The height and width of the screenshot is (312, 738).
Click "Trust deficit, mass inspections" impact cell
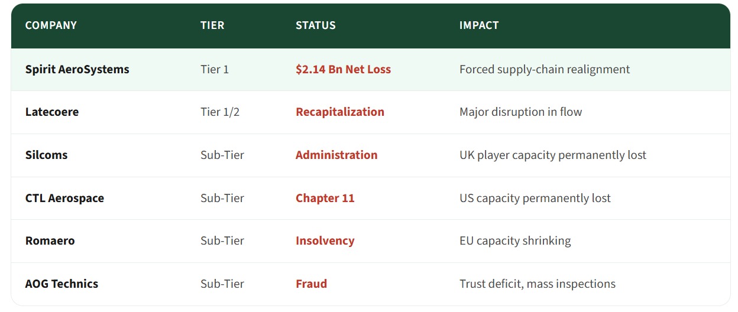click(537, 284)
